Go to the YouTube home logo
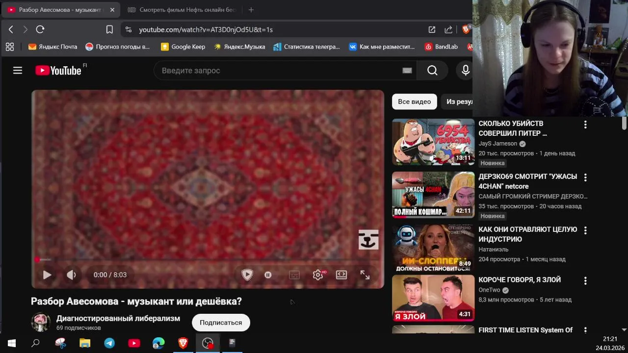The image size is (628, 353). pyautogui.click(x=58, y=71)
